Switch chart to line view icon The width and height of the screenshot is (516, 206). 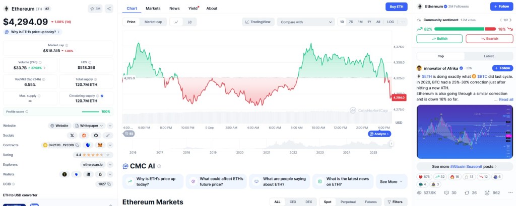176,22
